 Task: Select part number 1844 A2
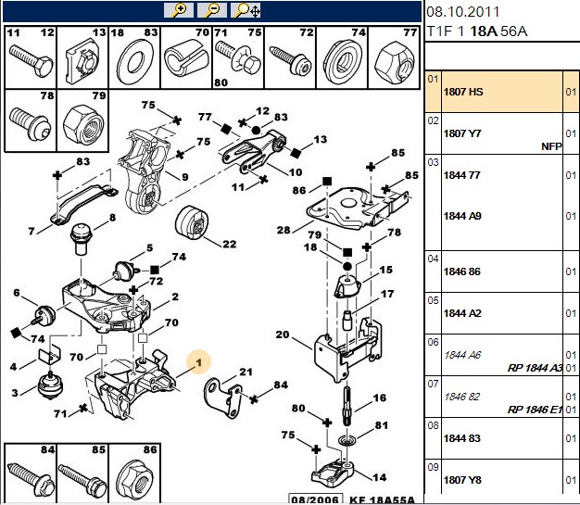point(462,313)
